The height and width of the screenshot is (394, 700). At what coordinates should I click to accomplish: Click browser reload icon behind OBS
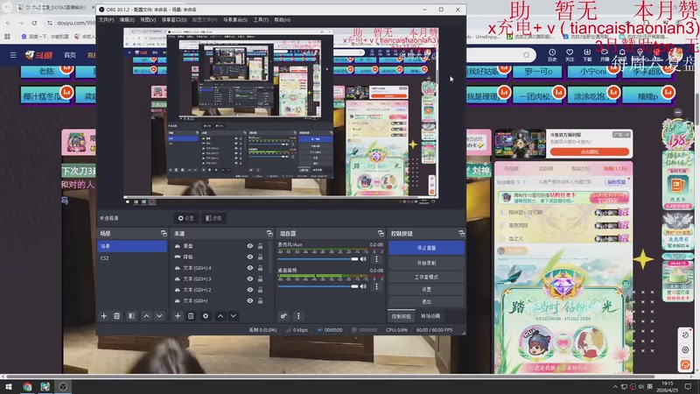click(34, 23)
